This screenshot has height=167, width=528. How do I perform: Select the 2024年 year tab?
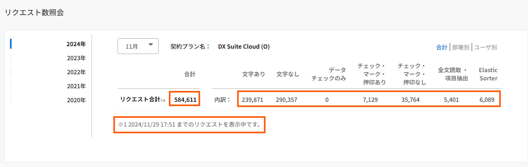(x=76, y=44)
